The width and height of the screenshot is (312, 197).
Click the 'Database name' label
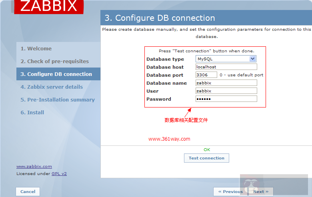(x=166, y=83)
